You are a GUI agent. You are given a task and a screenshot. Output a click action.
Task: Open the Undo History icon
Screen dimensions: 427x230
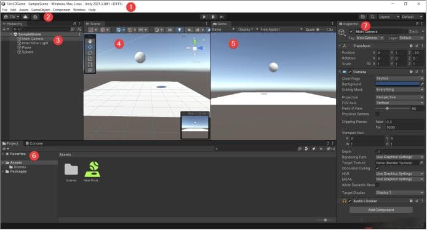[x=363, y=17]
